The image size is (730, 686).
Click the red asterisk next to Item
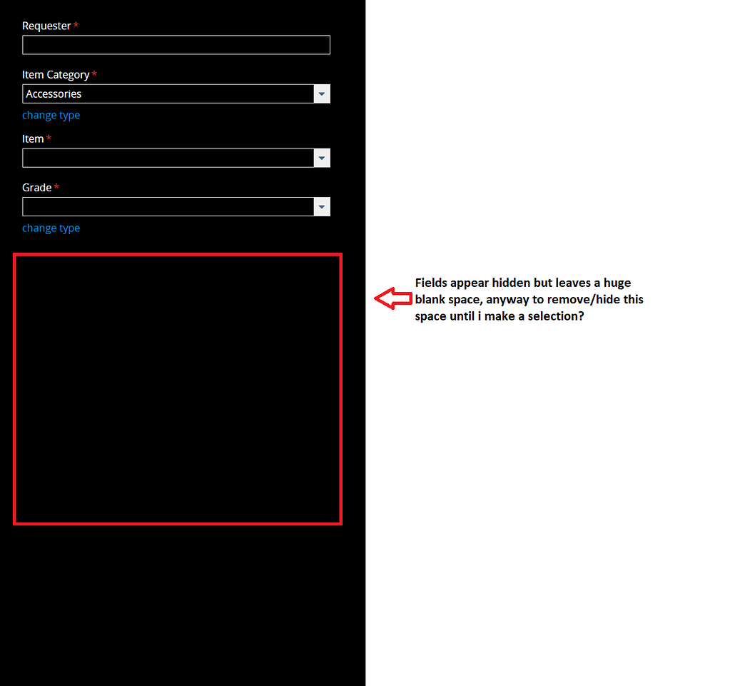(48, 138)
